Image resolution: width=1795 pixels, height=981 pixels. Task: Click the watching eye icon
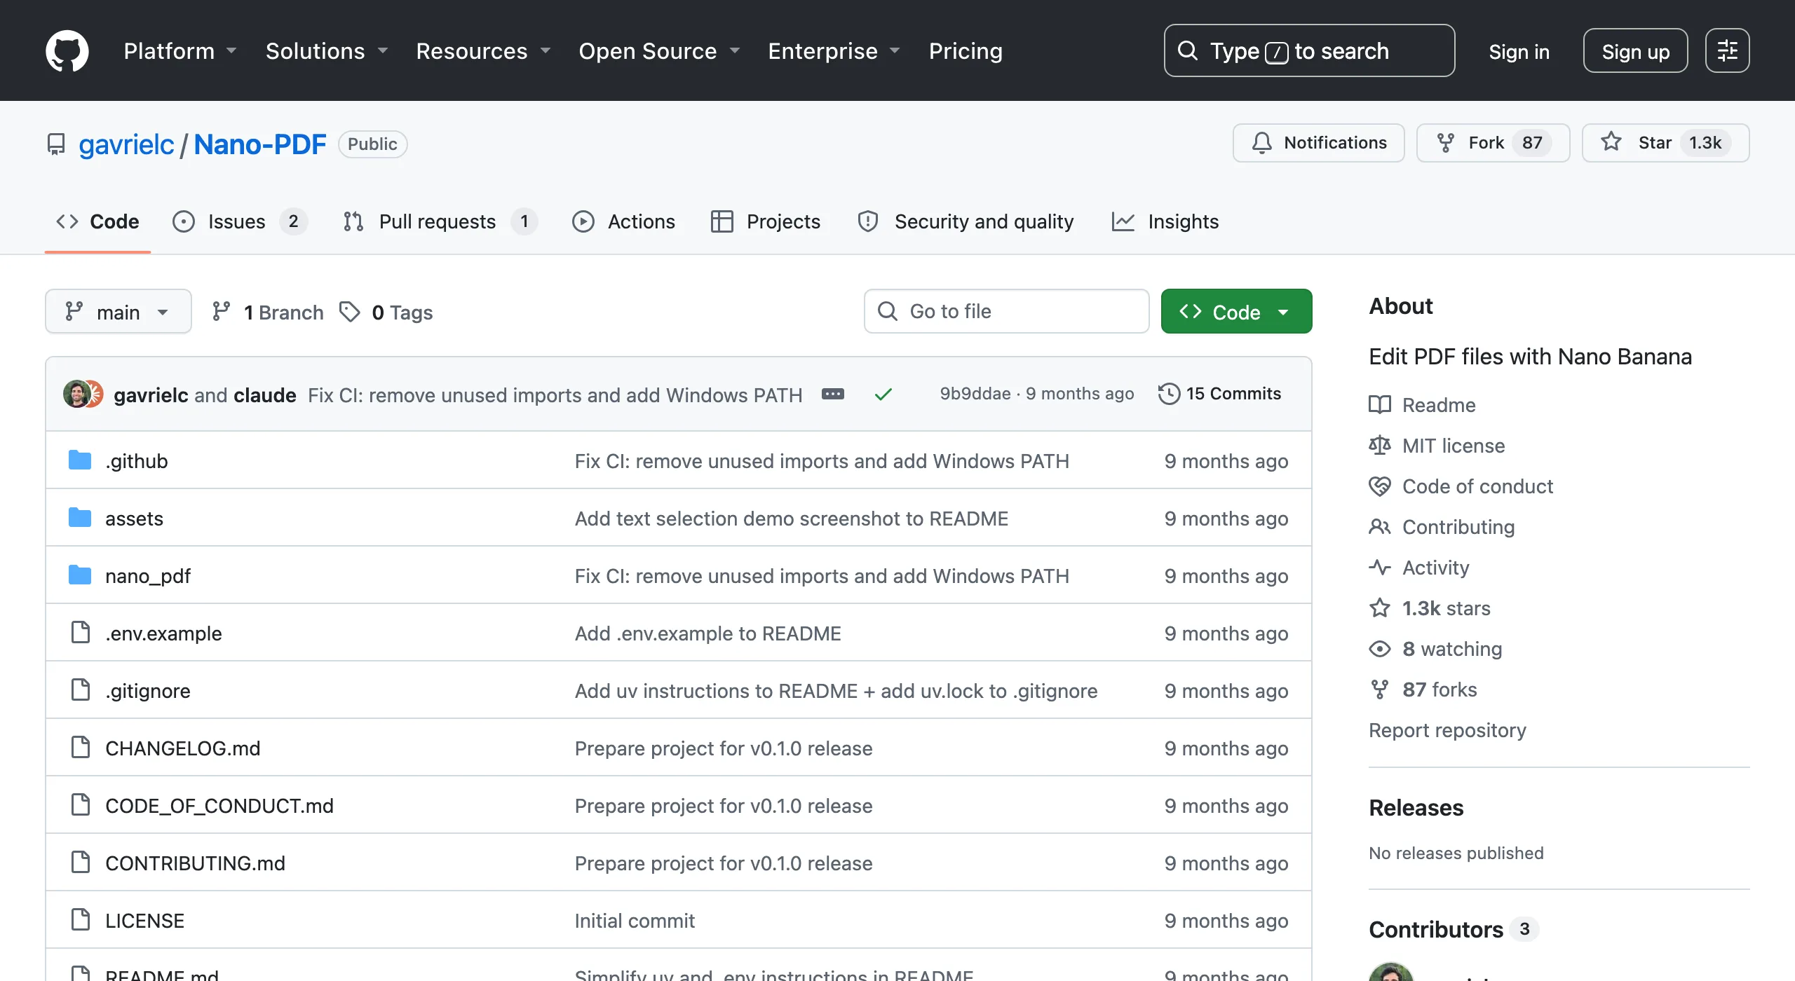coord(1380,649)
